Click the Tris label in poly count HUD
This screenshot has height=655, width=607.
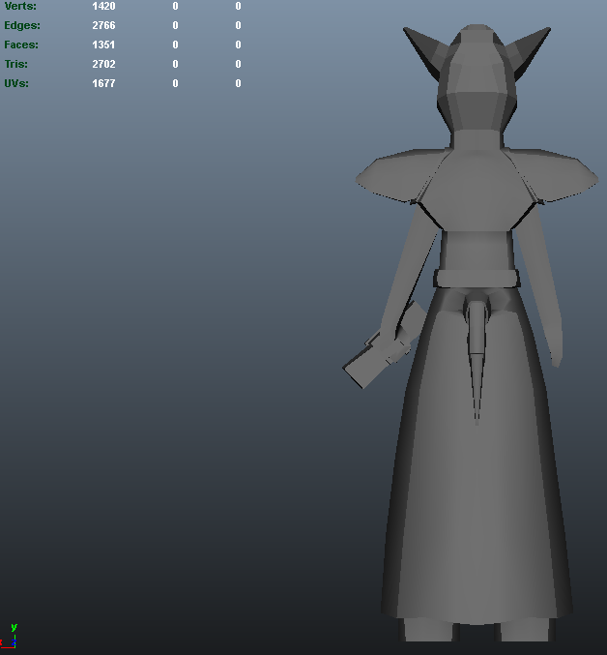(x=16, y=64)
